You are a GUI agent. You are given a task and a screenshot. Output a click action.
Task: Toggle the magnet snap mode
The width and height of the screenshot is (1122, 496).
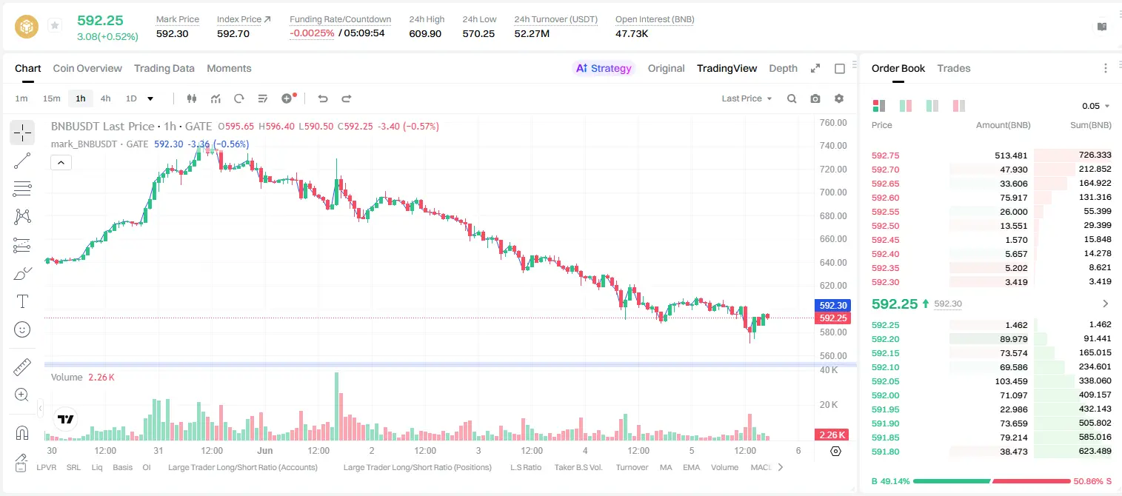22,432
